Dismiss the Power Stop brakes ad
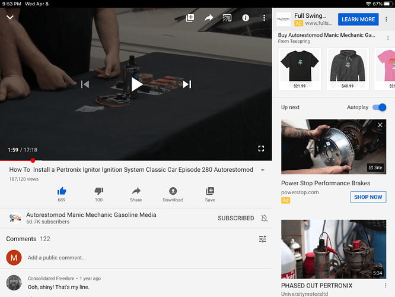This screenshot has height=297, width=395. coord(380,125)
